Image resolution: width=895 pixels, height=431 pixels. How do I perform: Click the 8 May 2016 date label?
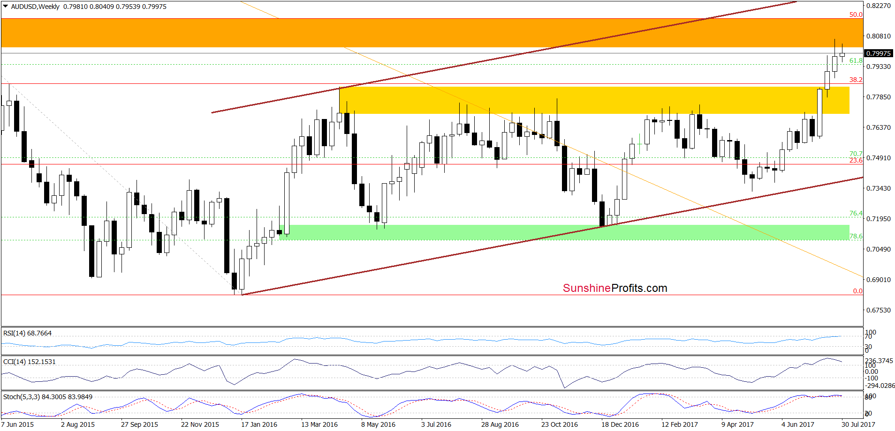[378, 424]
